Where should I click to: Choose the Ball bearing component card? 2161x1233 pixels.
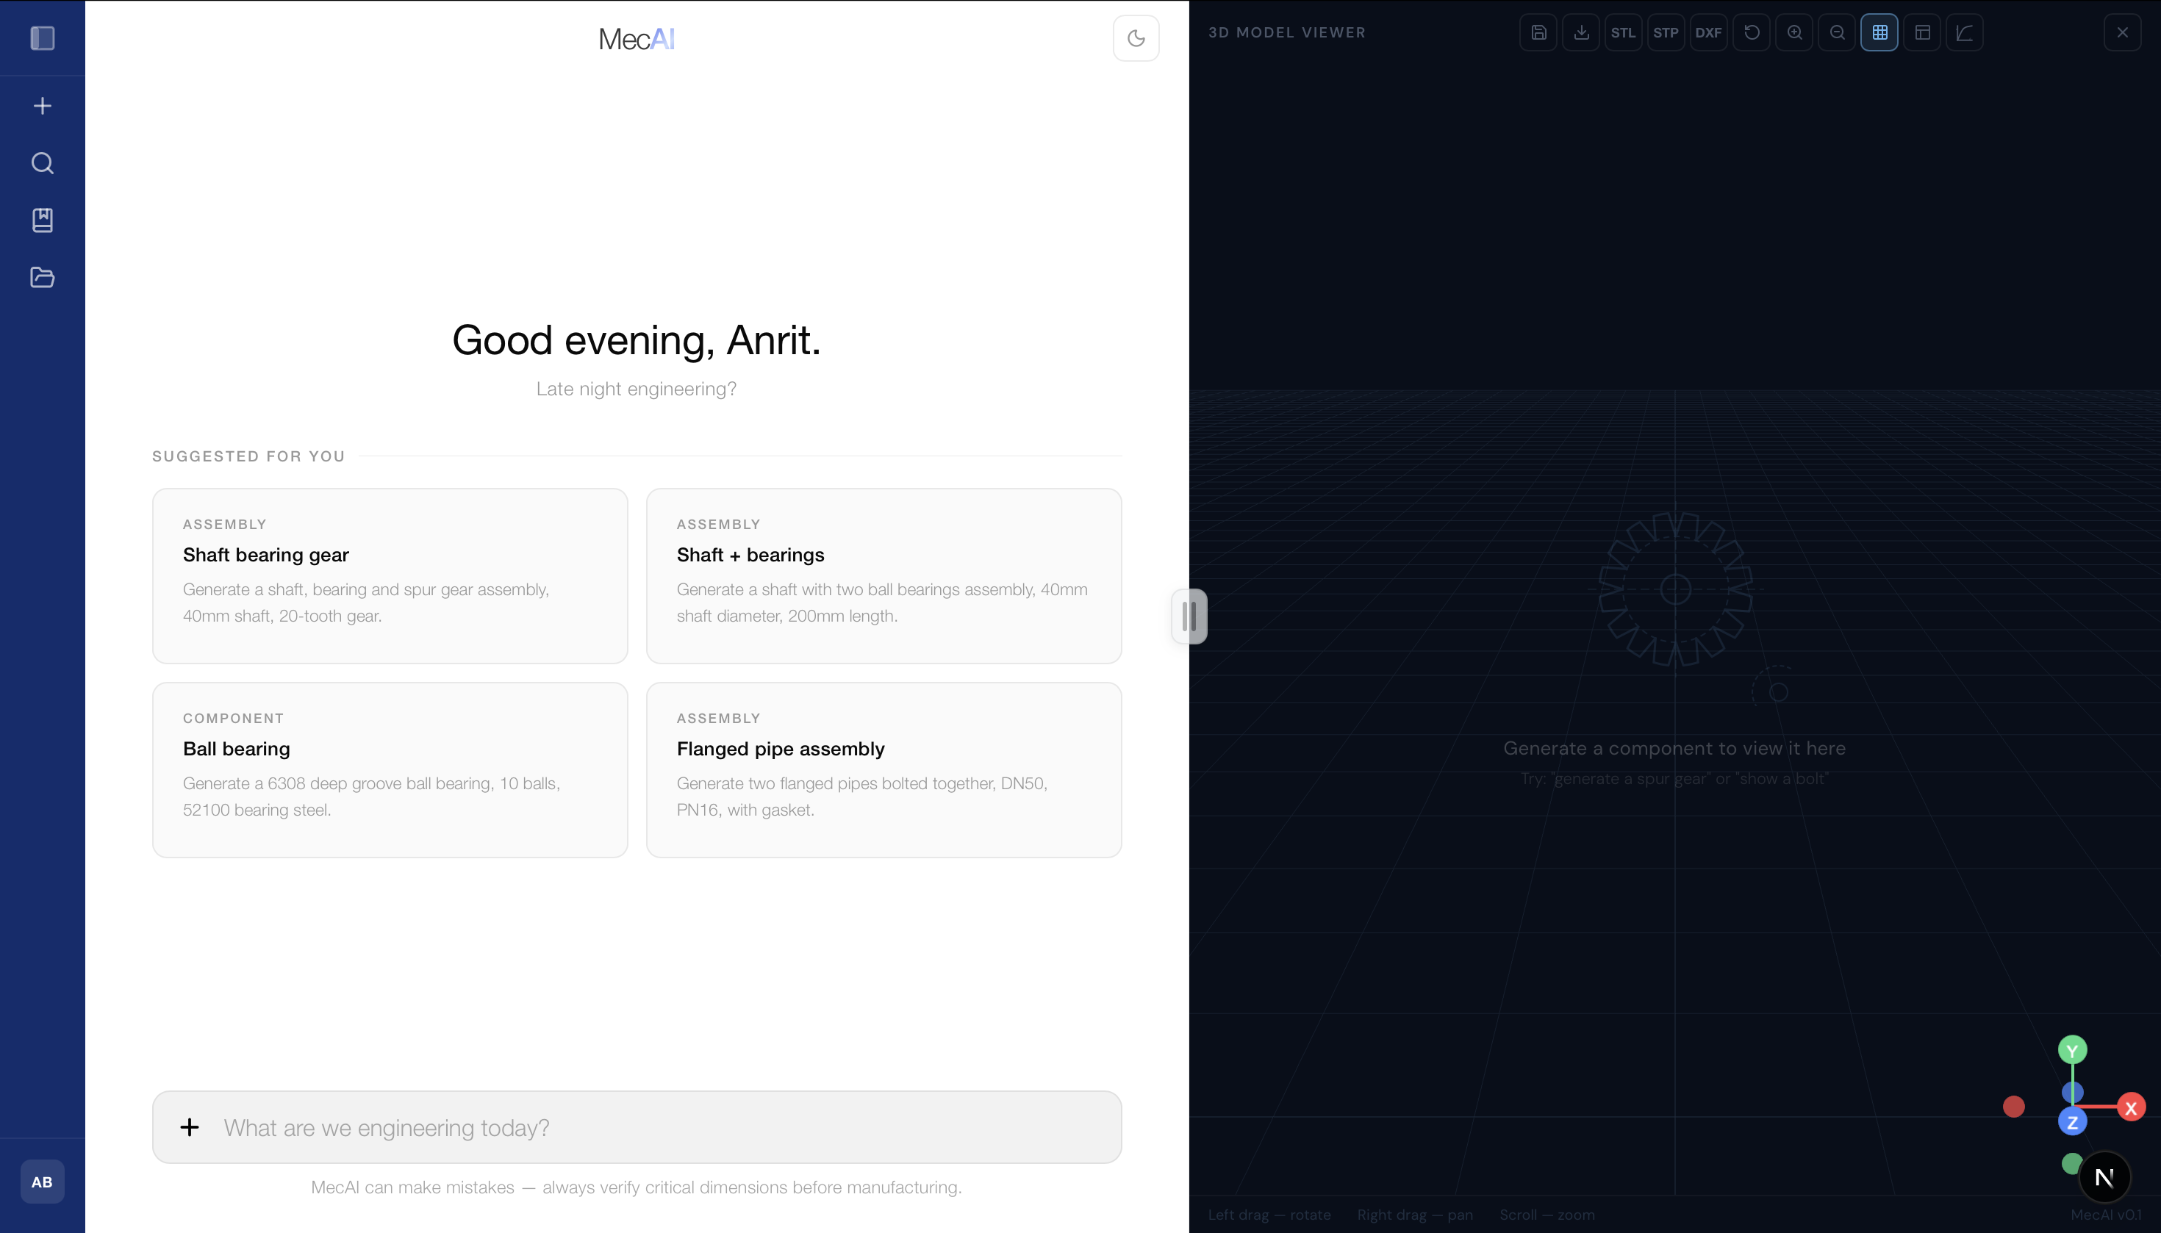click(x=390, y=770)
